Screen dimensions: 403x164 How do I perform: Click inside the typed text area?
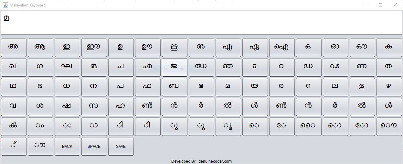[201, 23]
